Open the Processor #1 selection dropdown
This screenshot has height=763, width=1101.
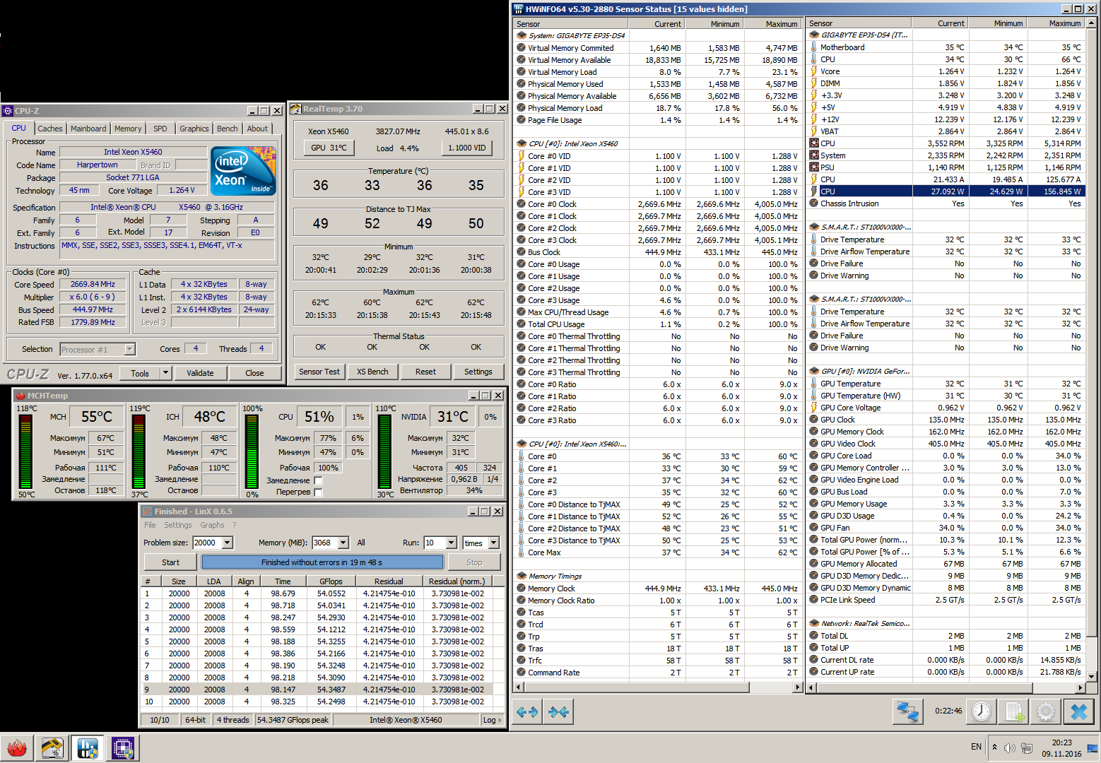(129, 349)
